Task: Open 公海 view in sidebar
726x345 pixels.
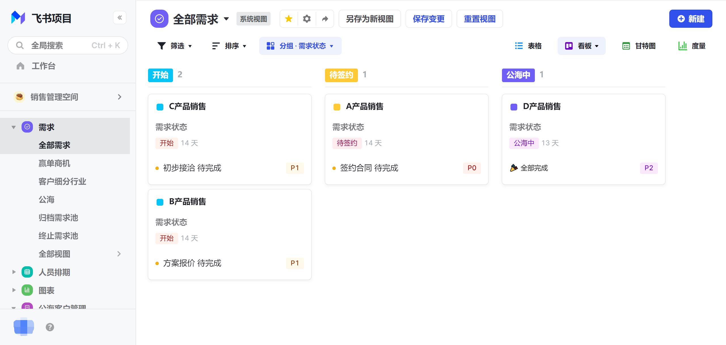Action: pos(46,200)
